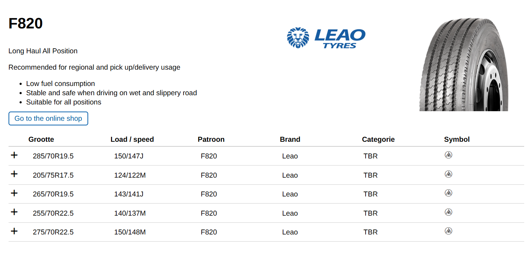Screen dimensions: 532x254
Task: Click the symbol icon for 255/70R22.5
Action: [x=448, y=212]
